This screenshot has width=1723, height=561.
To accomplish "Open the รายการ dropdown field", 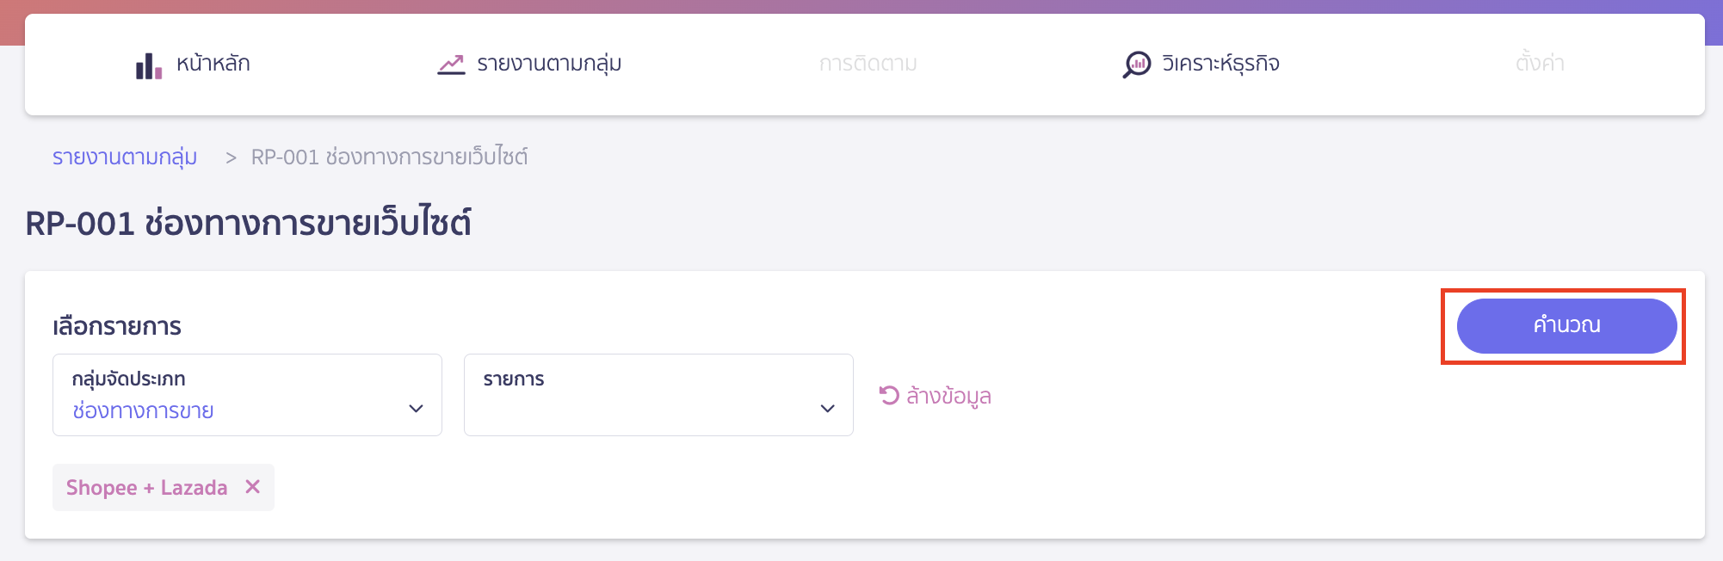I will pos(645,395).
